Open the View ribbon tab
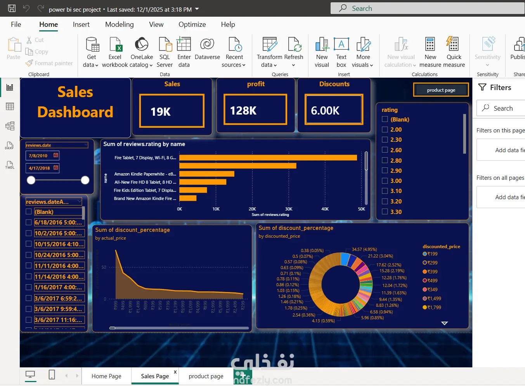Image resolution: width=525 pixels, height=386 pixels. pos(156,24)
